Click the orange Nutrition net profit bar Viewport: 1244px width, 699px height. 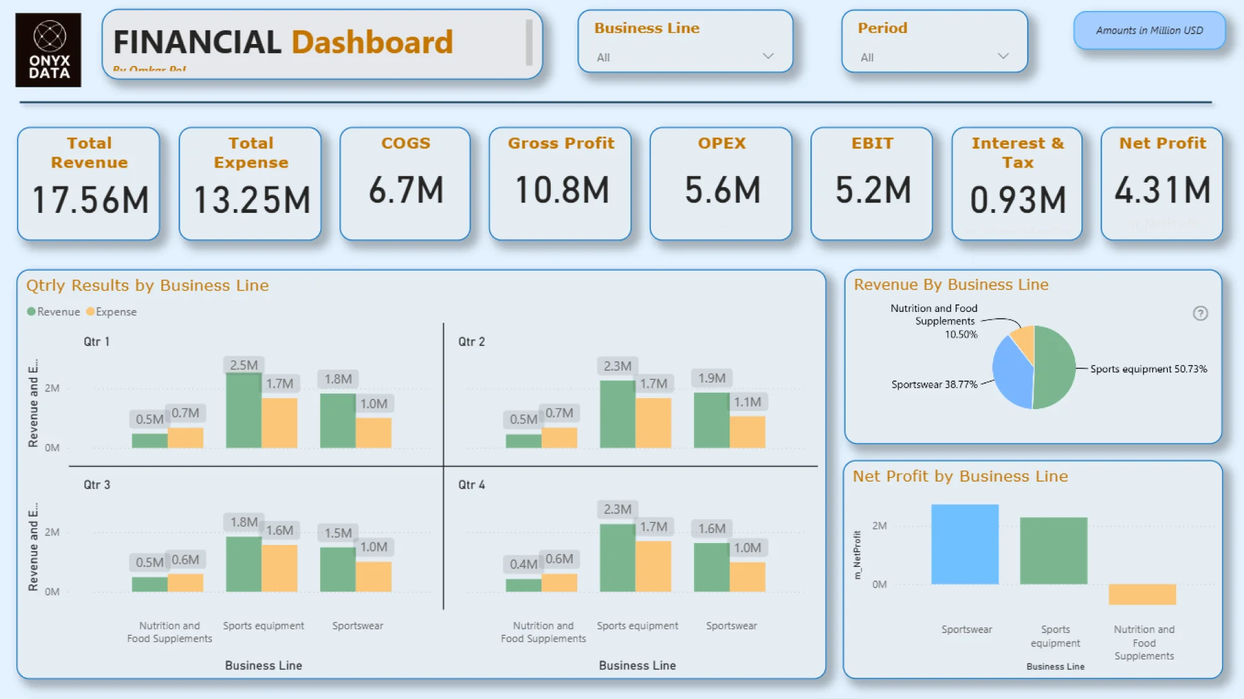pyautogui.click(x=1142, y=594)
